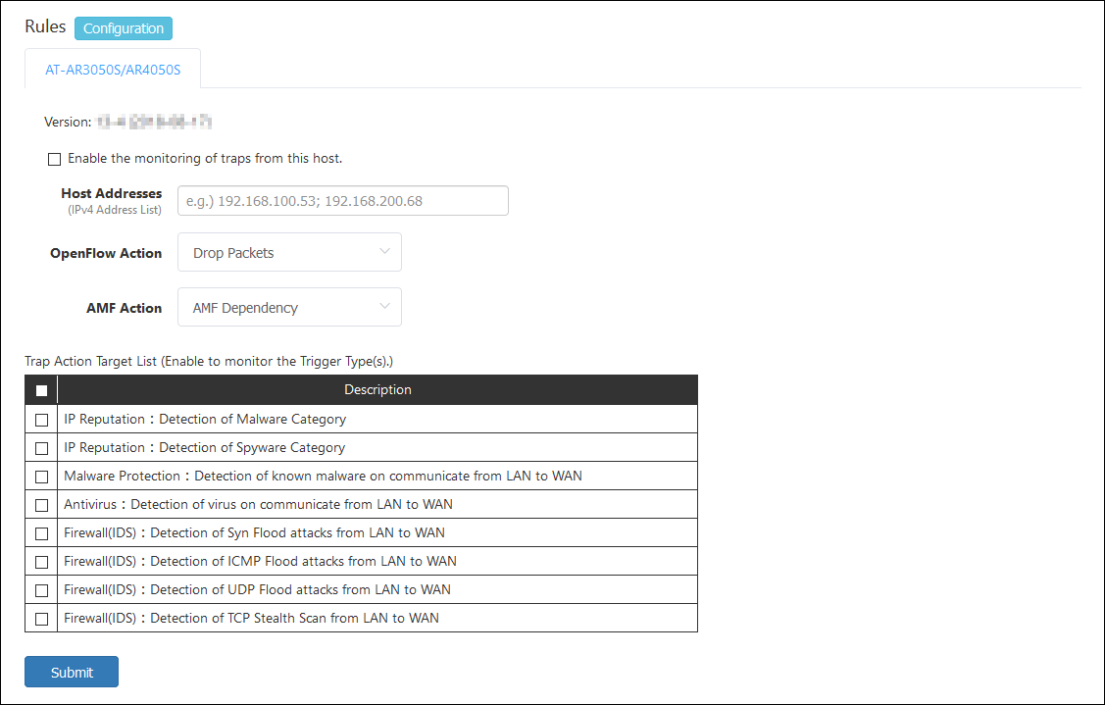This screenshot has height=705, width=1105.
Task: Enable UDP Flood attacks detection checkbox
Action: [41, 590]
